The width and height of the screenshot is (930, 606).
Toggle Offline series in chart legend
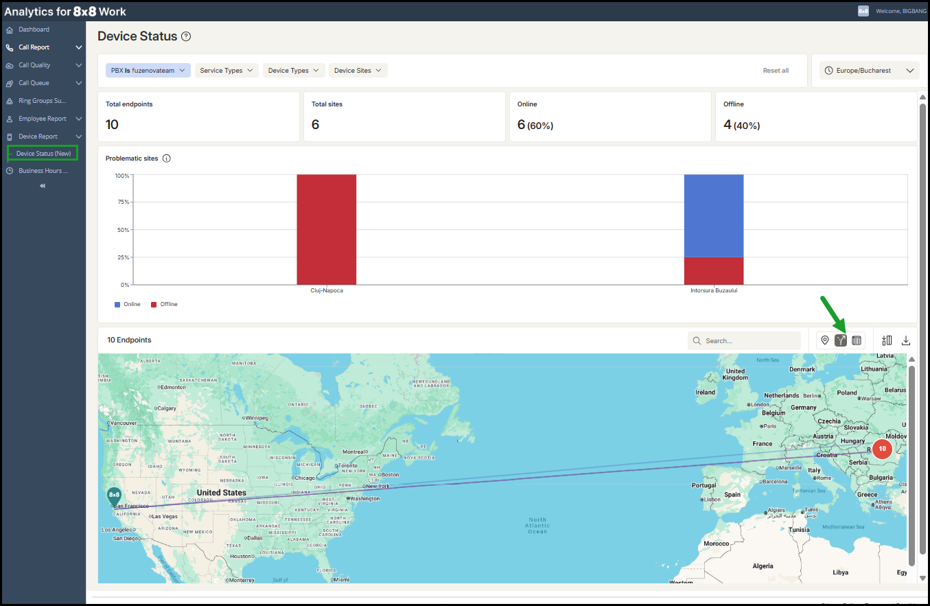(x=164, y=304)
